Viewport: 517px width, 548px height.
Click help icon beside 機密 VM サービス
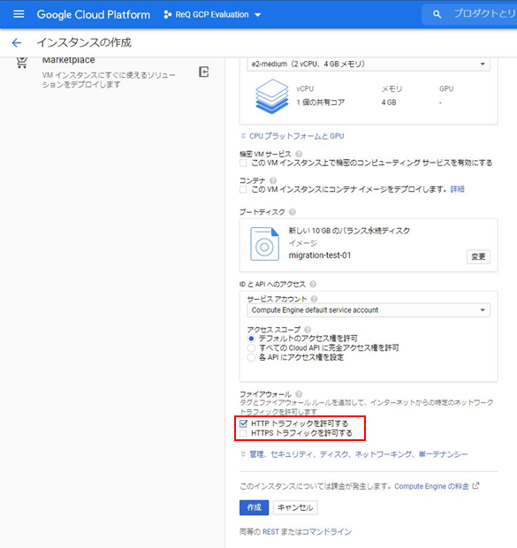299,154
